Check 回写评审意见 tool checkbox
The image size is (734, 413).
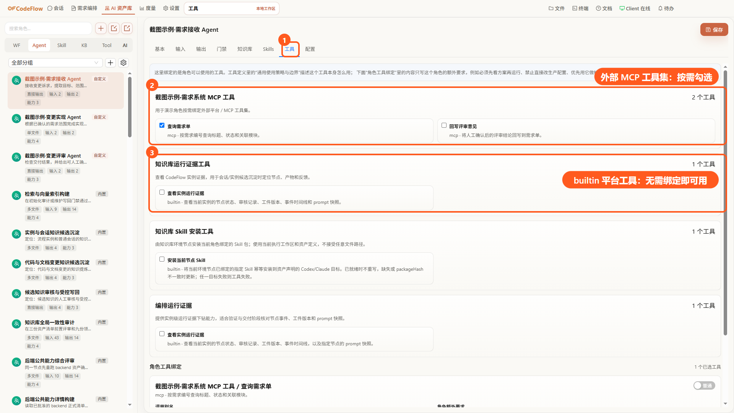coord(444,125)
